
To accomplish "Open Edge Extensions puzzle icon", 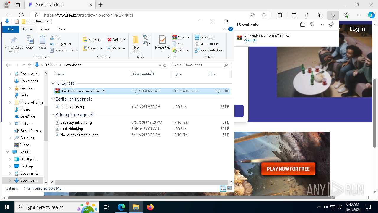I will point(280,15).
